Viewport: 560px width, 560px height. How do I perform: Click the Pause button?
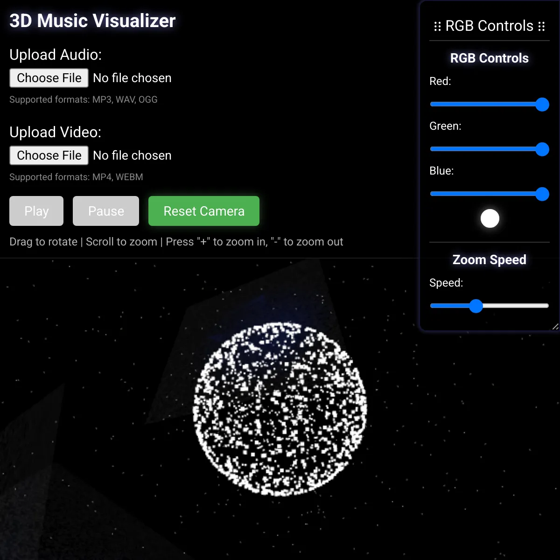click(x=106, y=211)
